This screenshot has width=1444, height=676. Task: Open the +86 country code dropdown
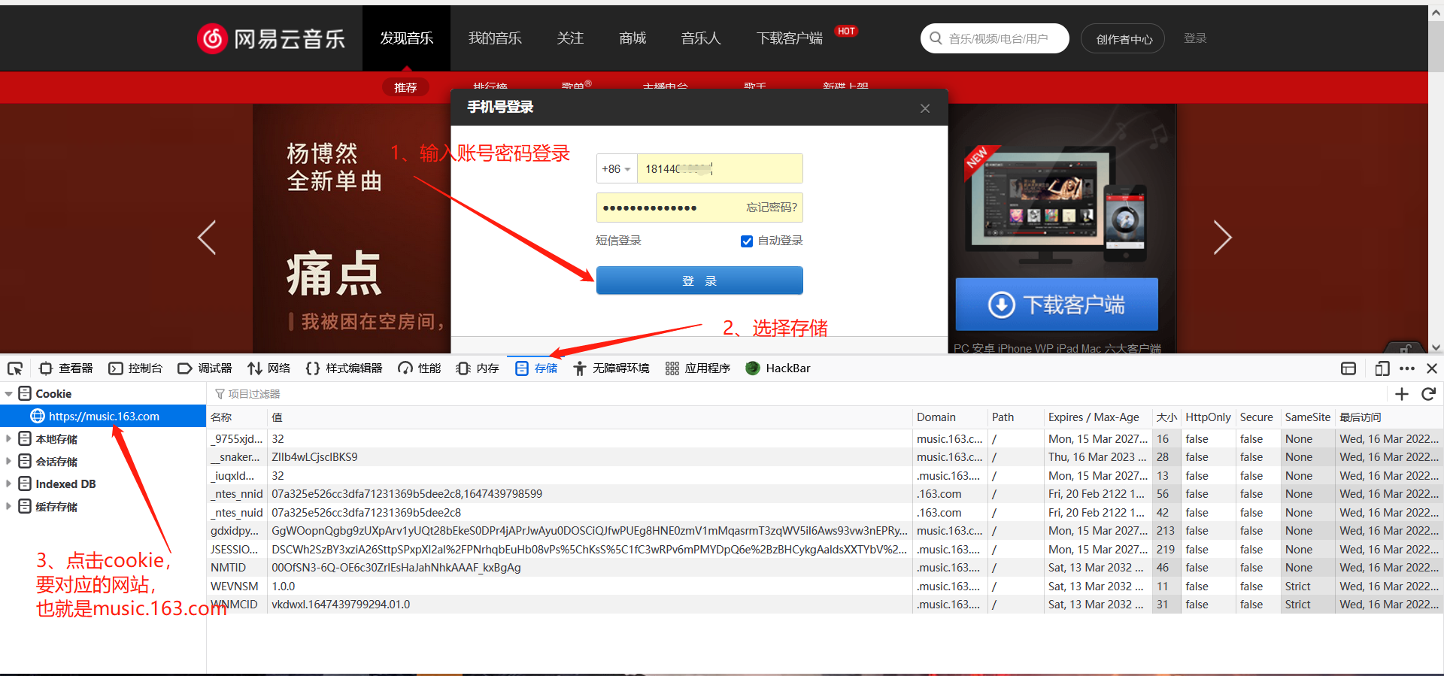point(617,169)
